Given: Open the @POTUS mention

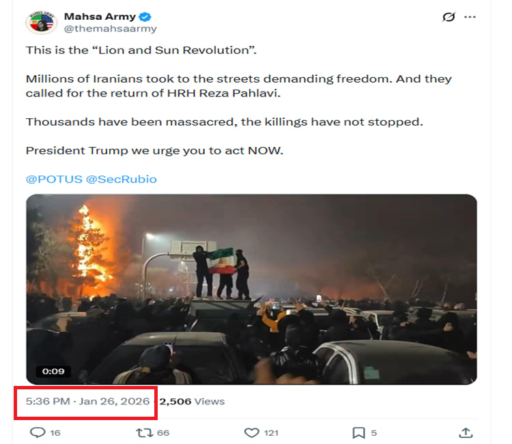Looking at the screenshot, I should [53, 179].
